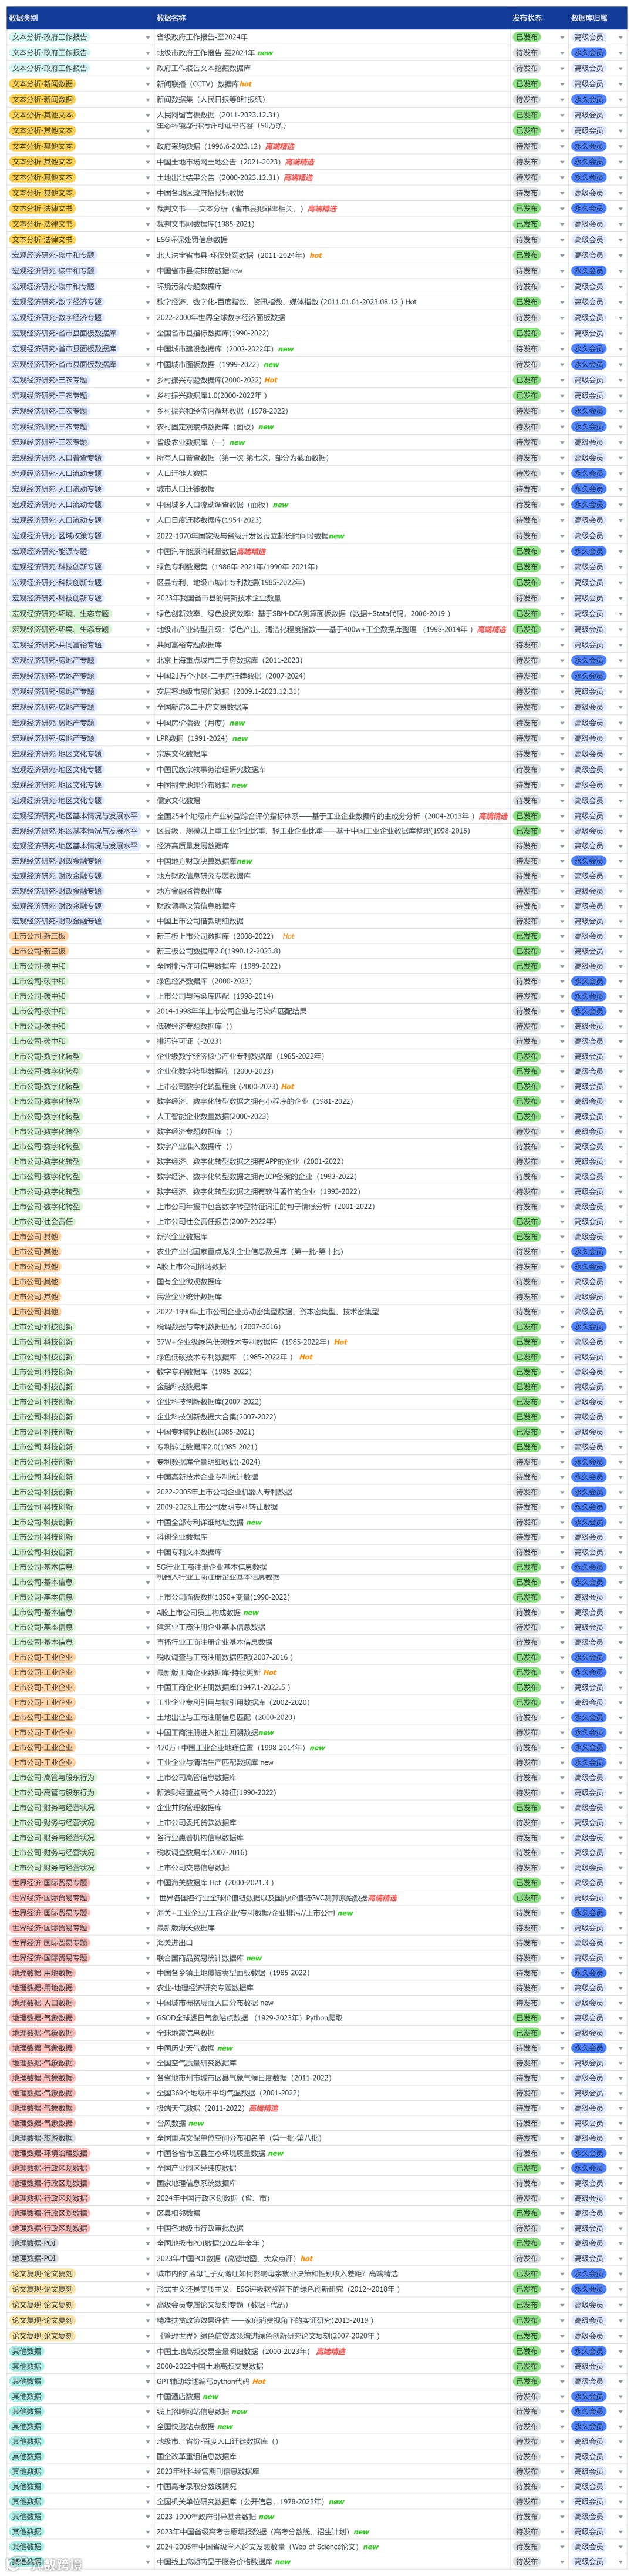Viewport: 634px width, 2576px height.
Task: Click category tag of 政府工作报告文本挖掘数据库 row
Action: pyautogui.click(x=49, y=68)
